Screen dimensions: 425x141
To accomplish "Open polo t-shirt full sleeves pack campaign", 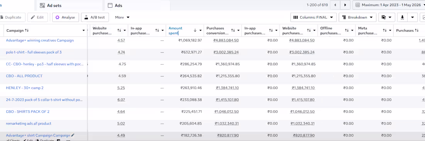I will tap(34, 52).
